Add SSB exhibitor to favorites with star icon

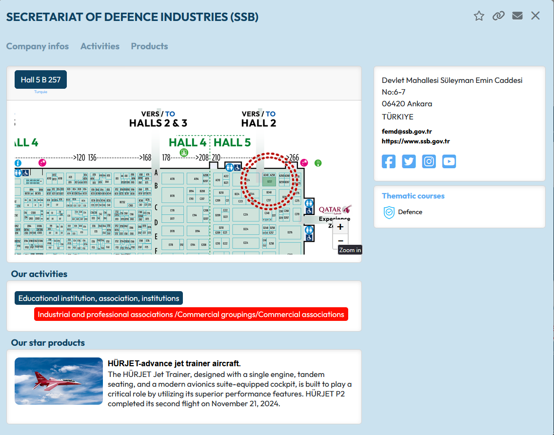[x=479, y=16]
